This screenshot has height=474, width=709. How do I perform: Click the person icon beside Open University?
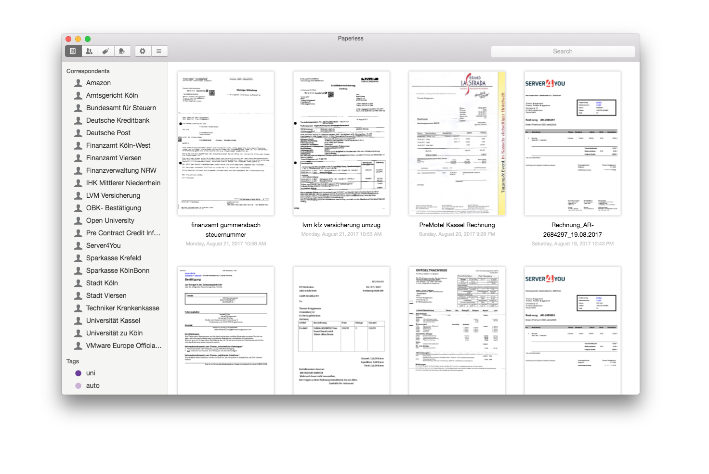(79, 220)
